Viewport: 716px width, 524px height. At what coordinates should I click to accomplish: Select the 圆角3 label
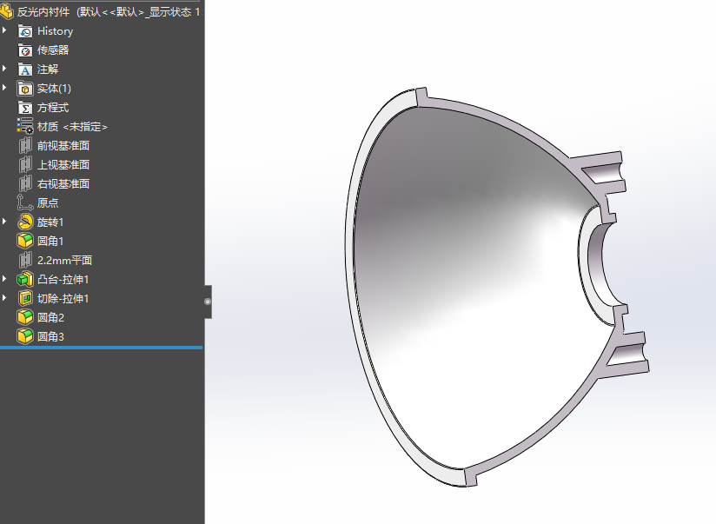tap(50, 336)
